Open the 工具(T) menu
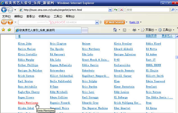The image size is (178, 113). 58,17
